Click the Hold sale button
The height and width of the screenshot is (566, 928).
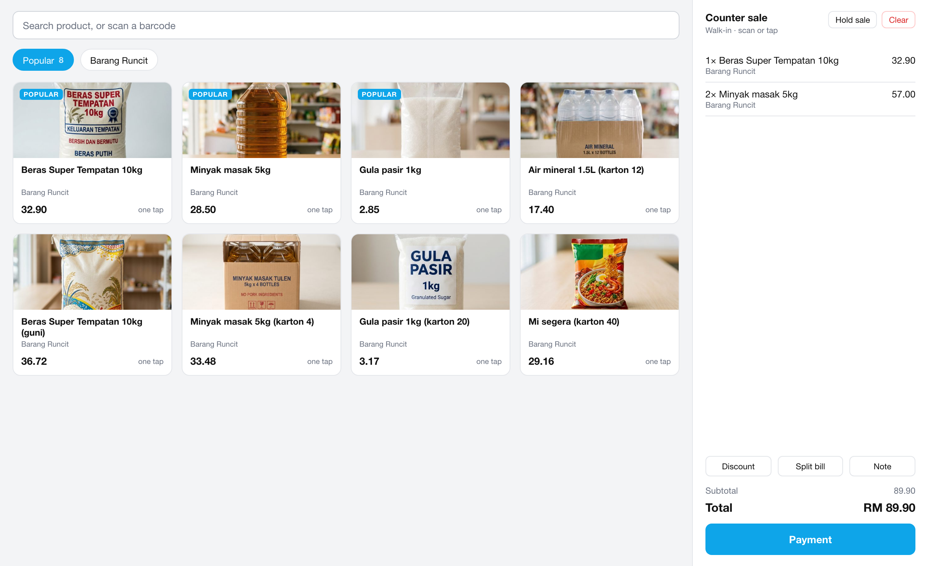pos(853,20)
